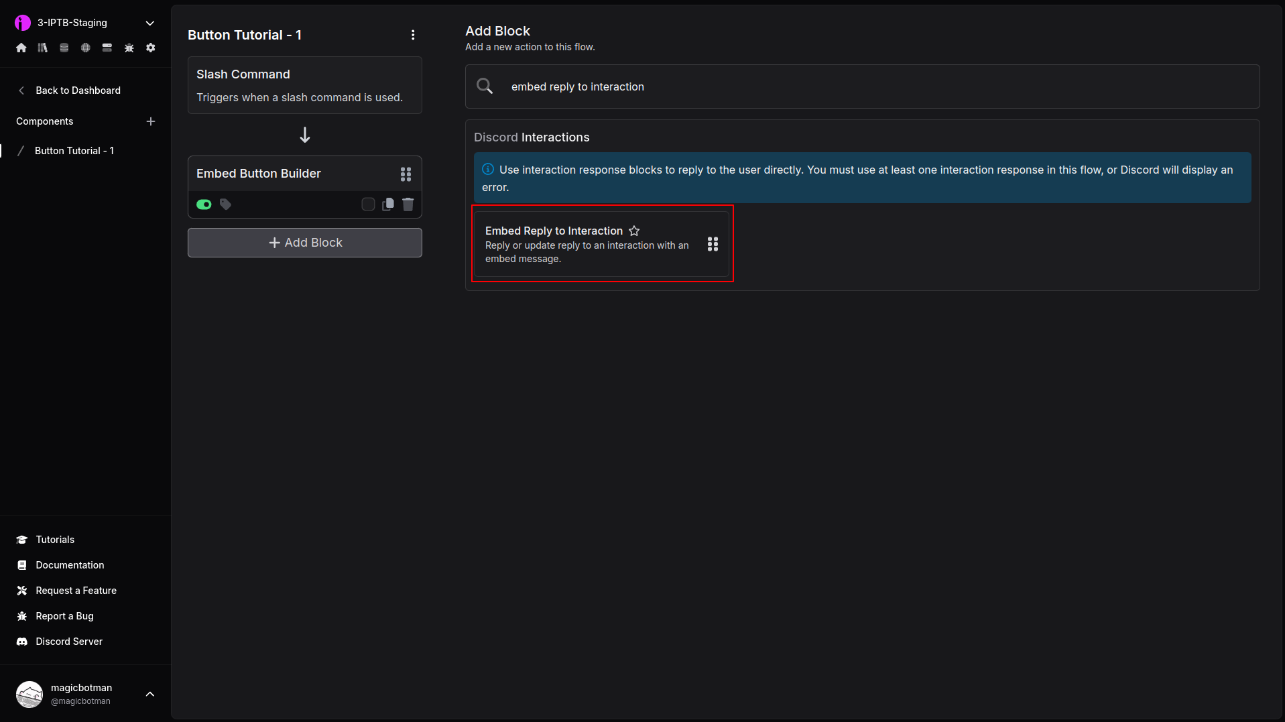Open Tutorials from the sidebar

coord(55,540)
